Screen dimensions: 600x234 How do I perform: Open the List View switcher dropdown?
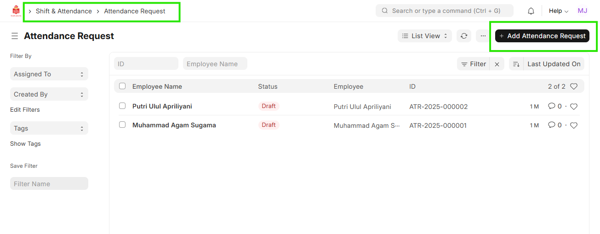424,36
